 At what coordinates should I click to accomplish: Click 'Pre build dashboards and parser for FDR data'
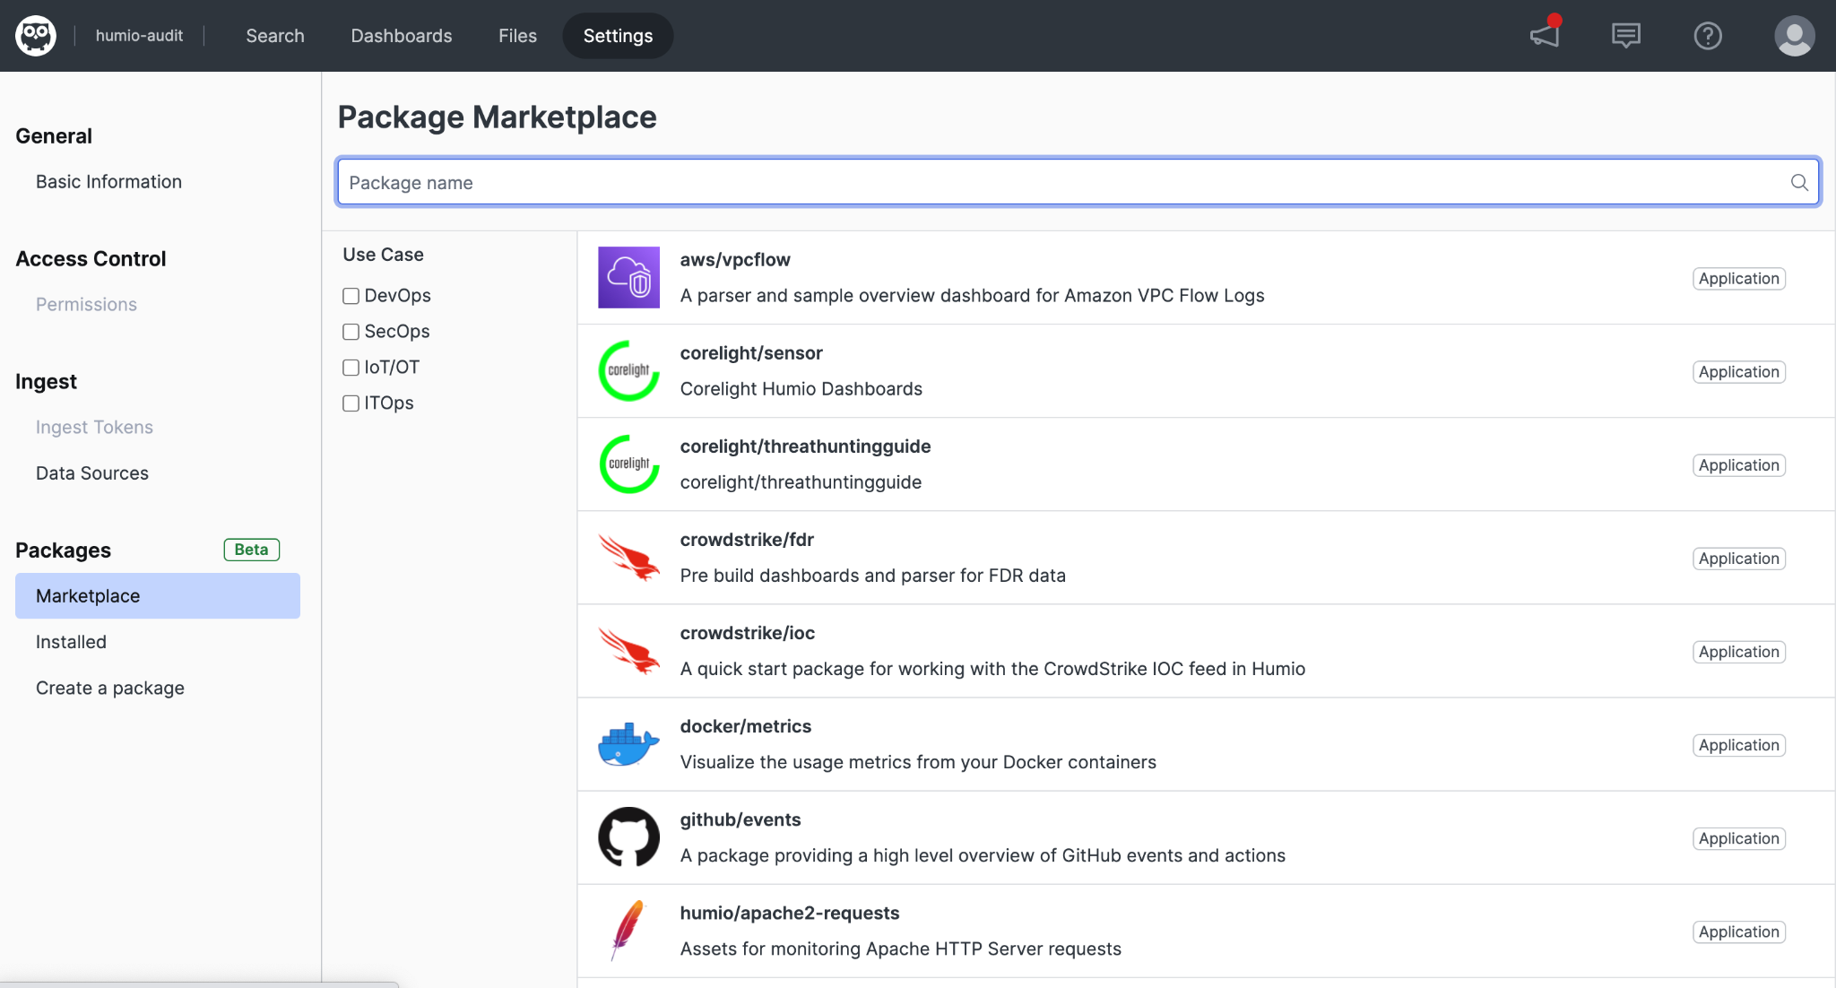click(872, 575)
